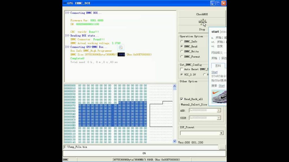
Task: Toggle the Auto Reset EMMC checkbox
Action: 182,69
